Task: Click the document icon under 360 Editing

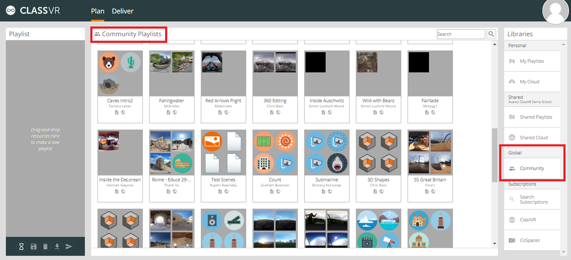Action: [x=271, y=112]
